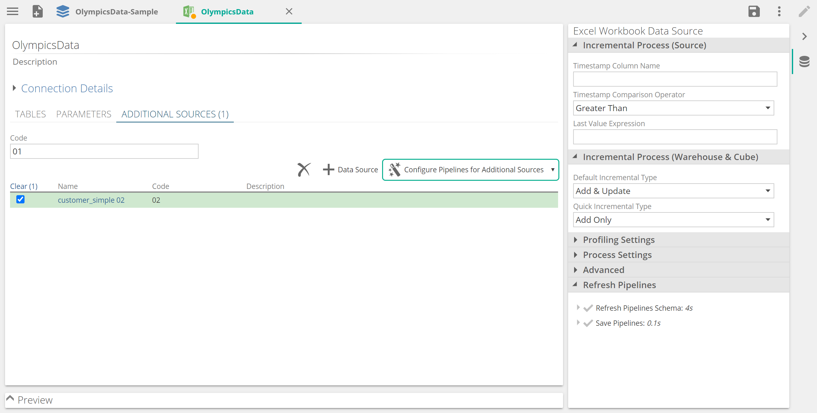Switch to the TABLES tab
Screen dimensions: 817x413
pyautogui.click(x=30, y=114)
